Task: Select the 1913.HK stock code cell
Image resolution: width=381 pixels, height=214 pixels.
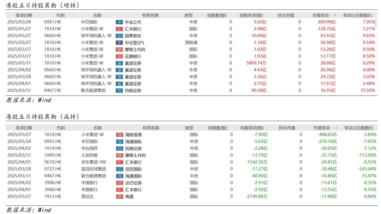Action: [x=53, y=196]
